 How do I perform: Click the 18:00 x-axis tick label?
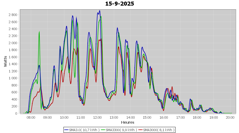pos(197,118)
